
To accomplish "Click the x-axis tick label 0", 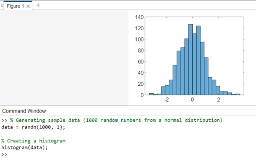I will [192, 100].
